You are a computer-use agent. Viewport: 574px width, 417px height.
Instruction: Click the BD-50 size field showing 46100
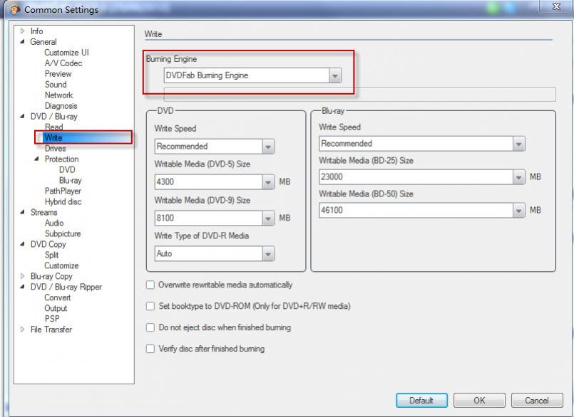point(416,211)
